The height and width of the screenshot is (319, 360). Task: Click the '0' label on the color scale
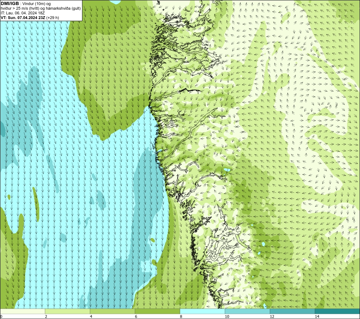1,317
